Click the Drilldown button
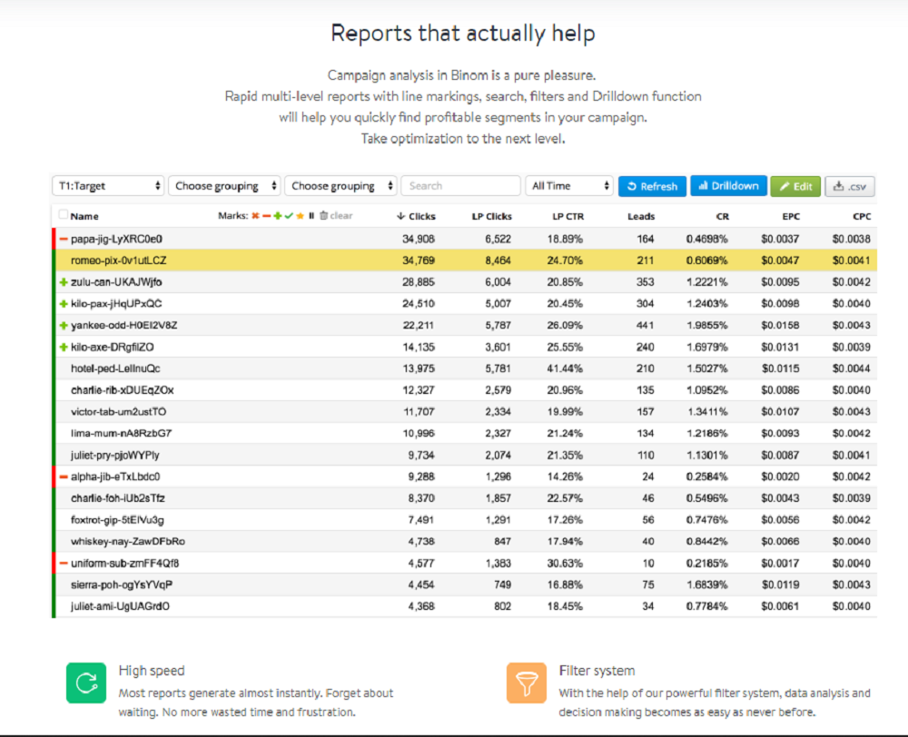 tap(728, 186)
